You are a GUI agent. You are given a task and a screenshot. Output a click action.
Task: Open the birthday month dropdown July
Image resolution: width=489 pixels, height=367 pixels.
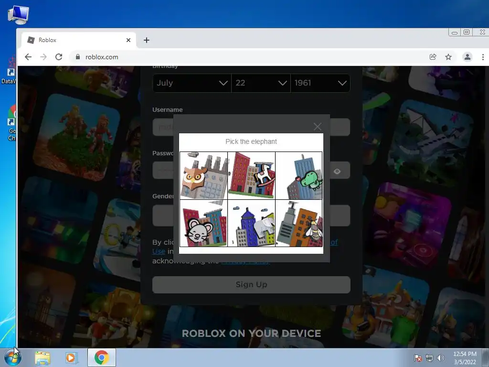tap(192, 83)
